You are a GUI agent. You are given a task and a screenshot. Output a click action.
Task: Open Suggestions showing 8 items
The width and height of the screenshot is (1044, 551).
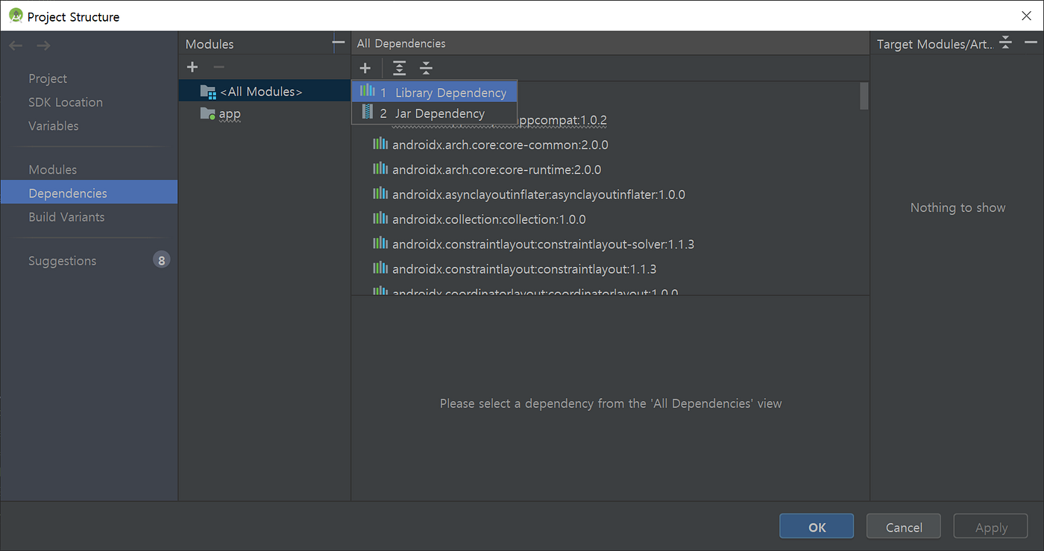tap(62, 260)
